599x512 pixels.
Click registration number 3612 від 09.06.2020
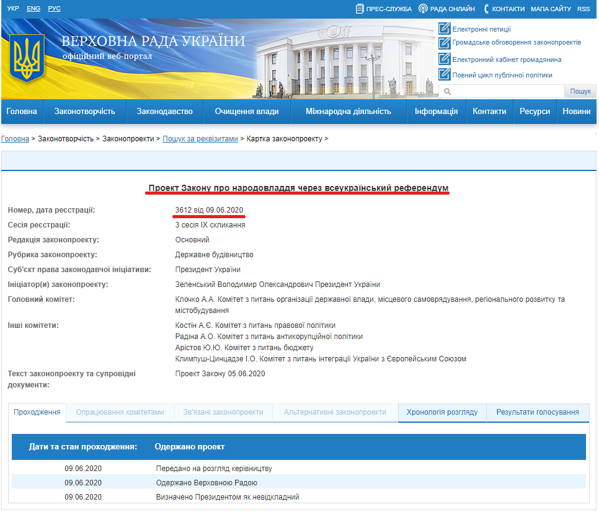[209, 210]
